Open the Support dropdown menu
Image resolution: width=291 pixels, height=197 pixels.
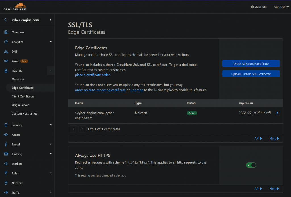pyautogui.click(x=281, y=7)
